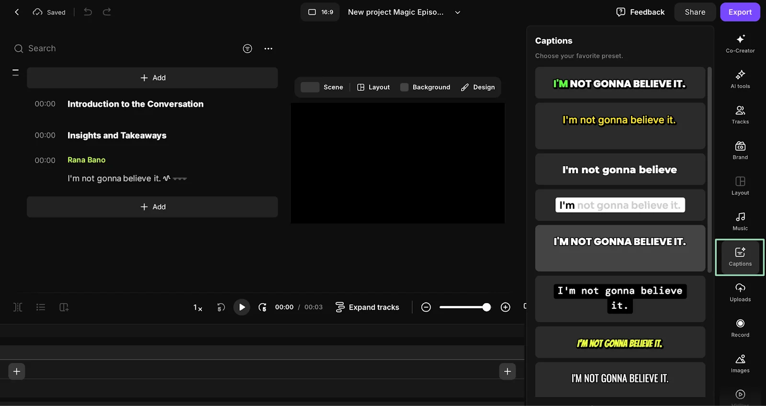Click the timeline zoom slider
Image resolution: width=766 pixels, height=406 pixels.
[465, 307]
